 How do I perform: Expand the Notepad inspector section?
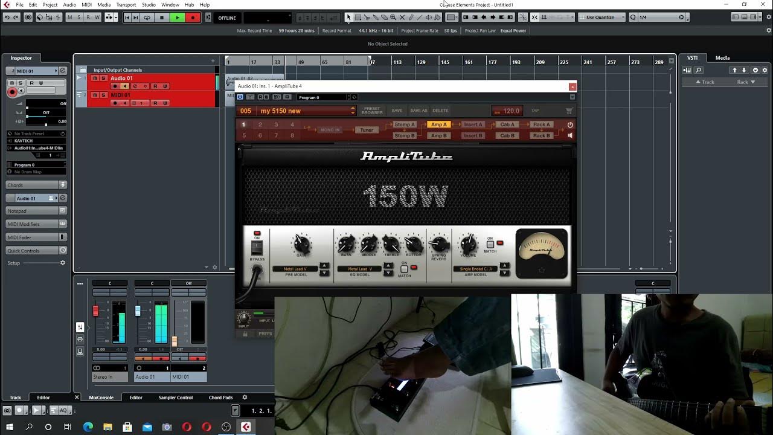(x=36, y=211)
